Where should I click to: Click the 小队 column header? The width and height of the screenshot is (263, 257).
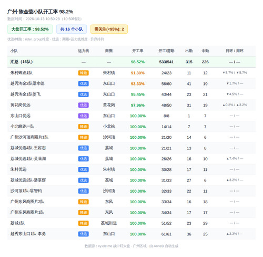14,51
